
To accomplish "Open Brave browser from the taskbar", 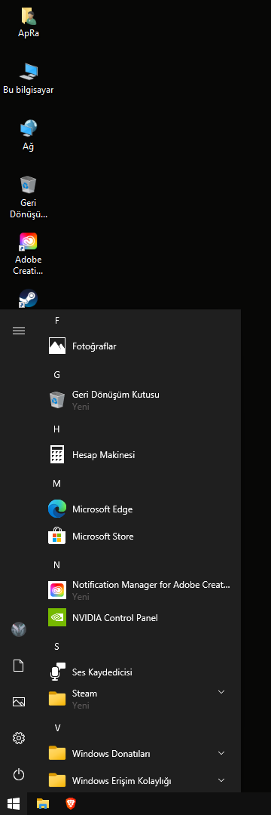I will point(71,804).
